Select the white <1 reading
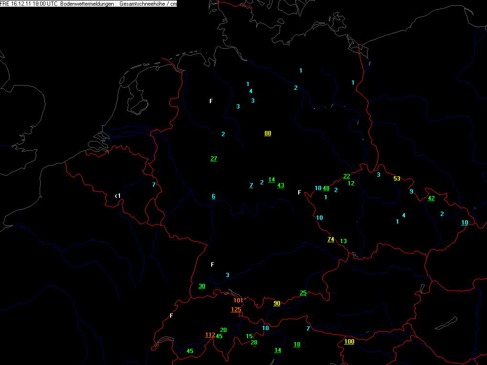 [118, 196]
